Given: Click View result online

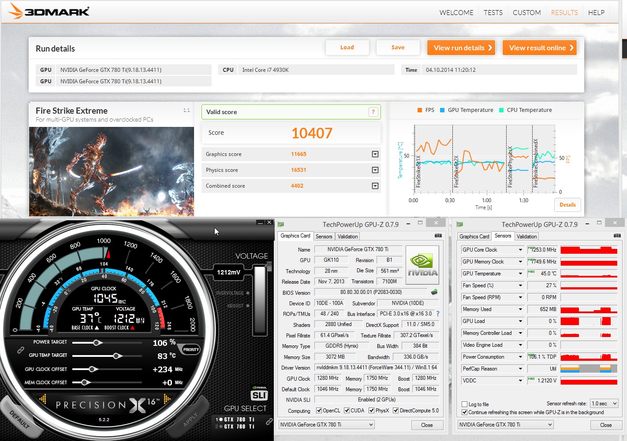Looking at the screenshot, I should (x=540, y=48).
